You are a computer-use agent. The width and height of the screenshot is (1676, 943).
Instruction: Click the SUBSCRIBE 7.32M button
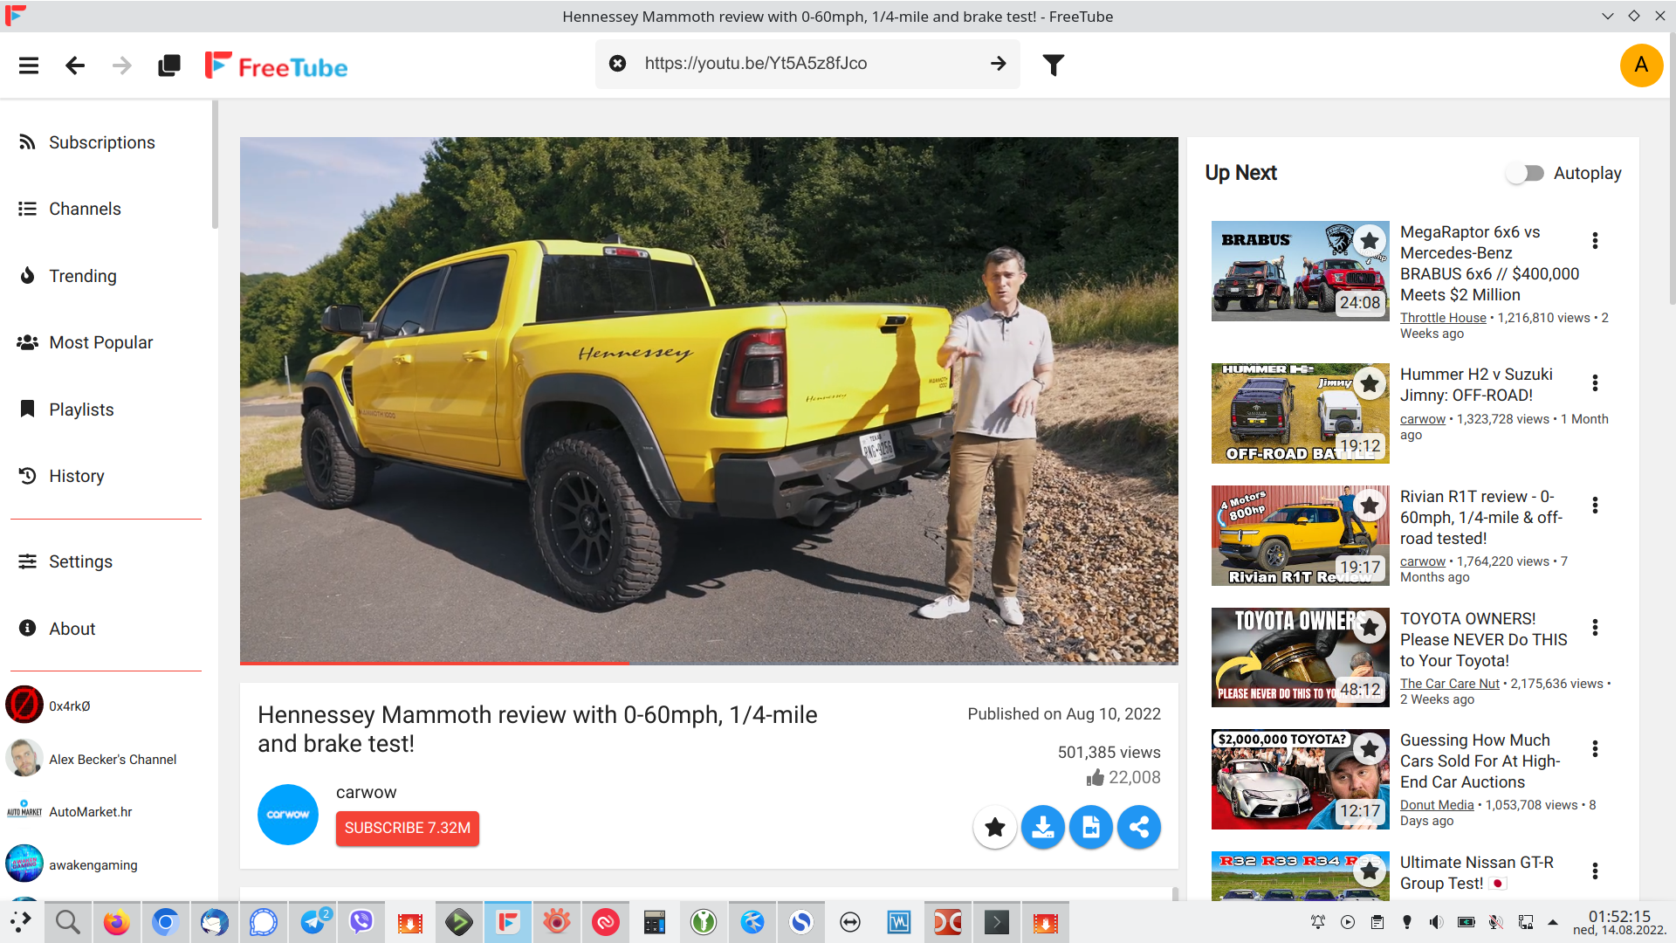[x=407, y=828]
